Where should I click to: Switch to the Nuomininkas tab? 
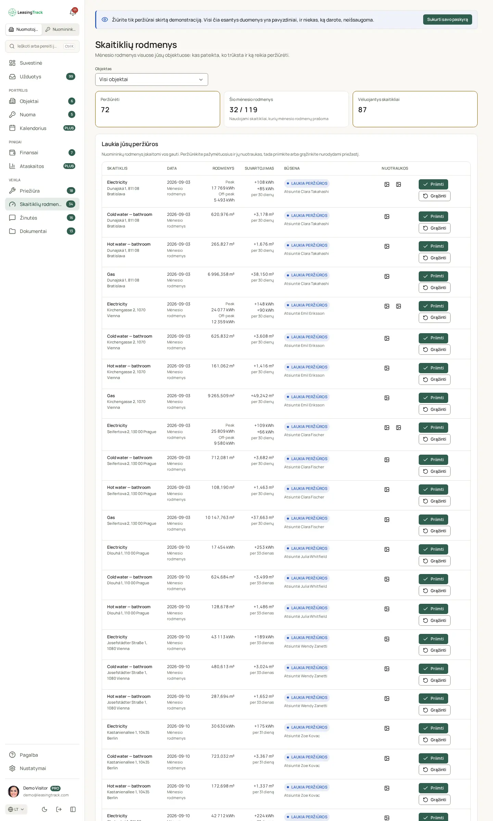[x=61, y=29]
